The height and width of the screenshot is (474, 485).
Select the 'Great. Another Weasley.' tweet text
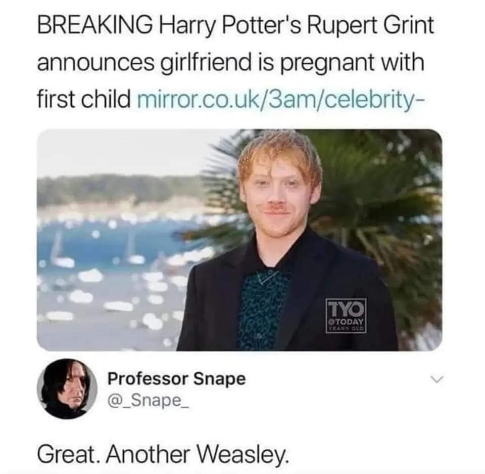(x=163, y=454)
